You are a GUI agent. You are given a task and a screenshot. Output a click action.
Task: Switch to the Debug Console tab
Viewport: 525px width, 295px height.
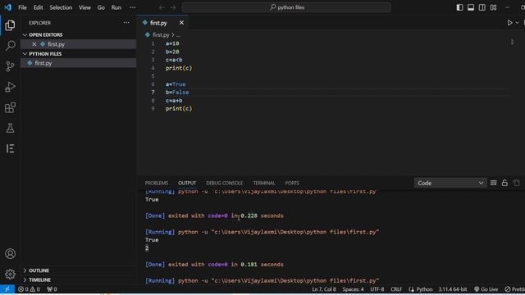(224, 183)
